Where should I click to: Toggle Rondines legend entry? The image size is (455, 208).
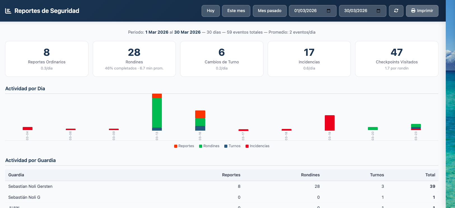coord(209,146)
